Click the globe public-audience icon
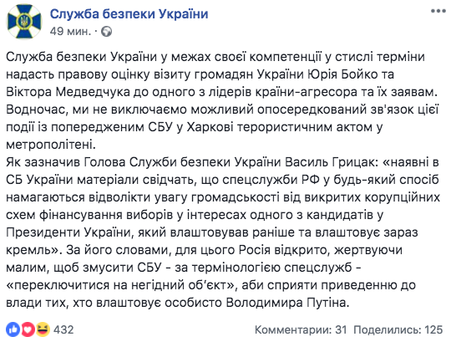Image resolution: width=451 pixels, height=342 pixels. (106, 32)
